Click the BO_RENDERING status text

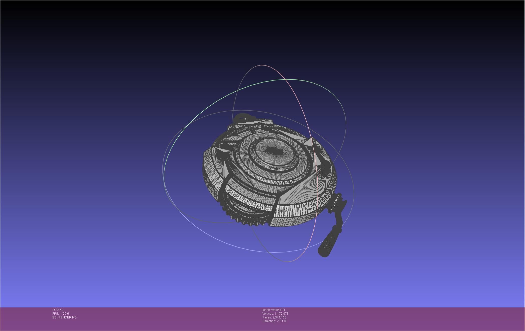pos(64,317)
